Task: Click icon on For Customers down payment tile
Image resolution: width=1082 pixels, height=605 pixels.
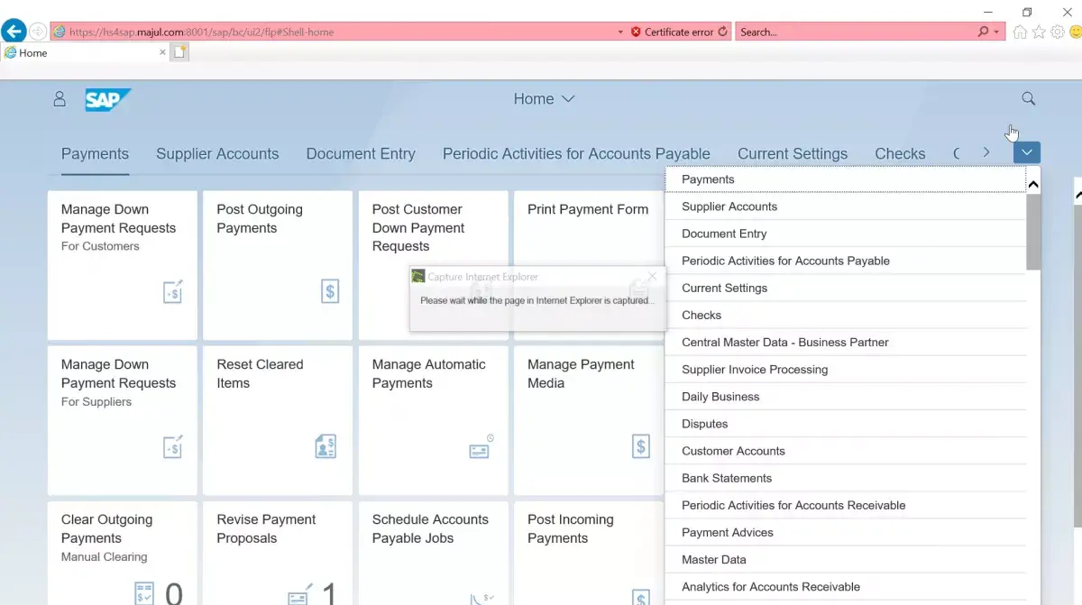Action: (x=173, y=291)
